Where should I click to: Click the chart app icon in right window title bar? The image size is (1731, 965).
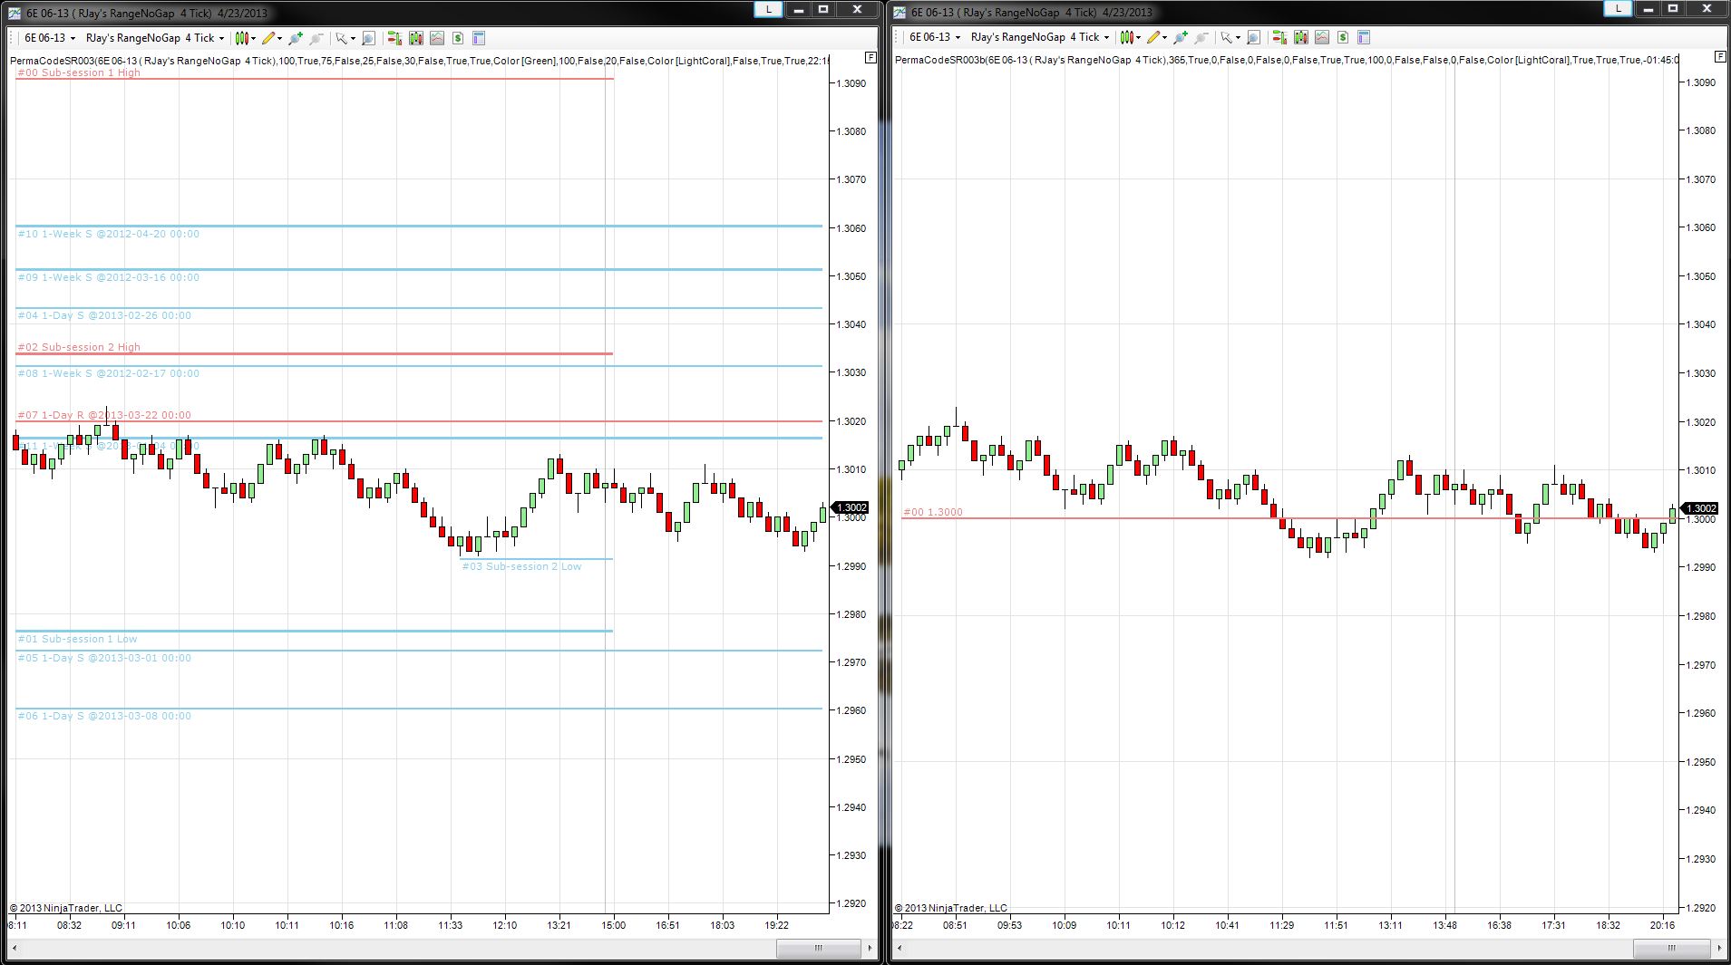pyautogui.click(x=900, y=12)
